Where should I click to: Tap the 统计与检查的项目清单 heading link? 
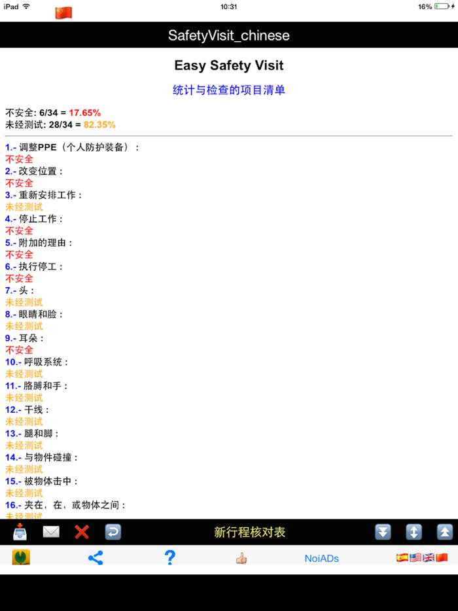(x=229, y=90)
